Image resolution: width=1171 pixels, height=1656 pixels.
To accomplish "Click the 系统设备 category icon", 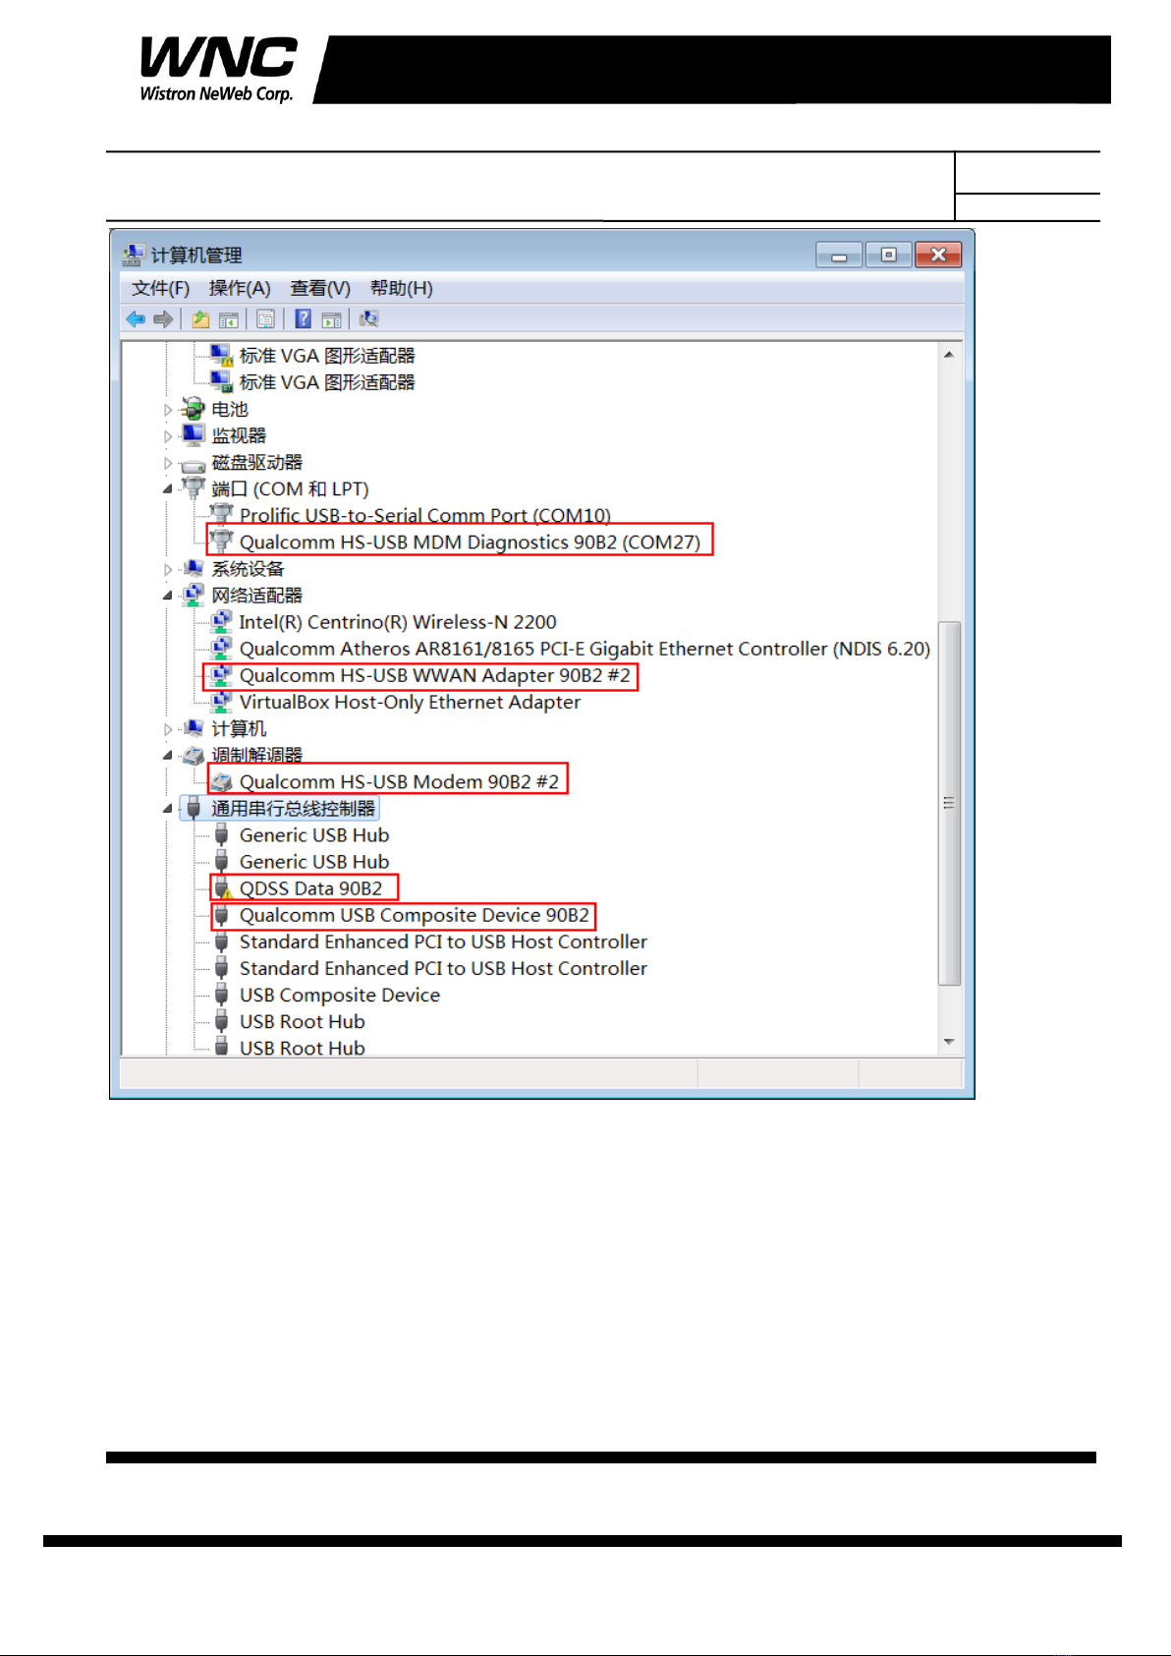I will pyautogui.click(x=194, y=569).
